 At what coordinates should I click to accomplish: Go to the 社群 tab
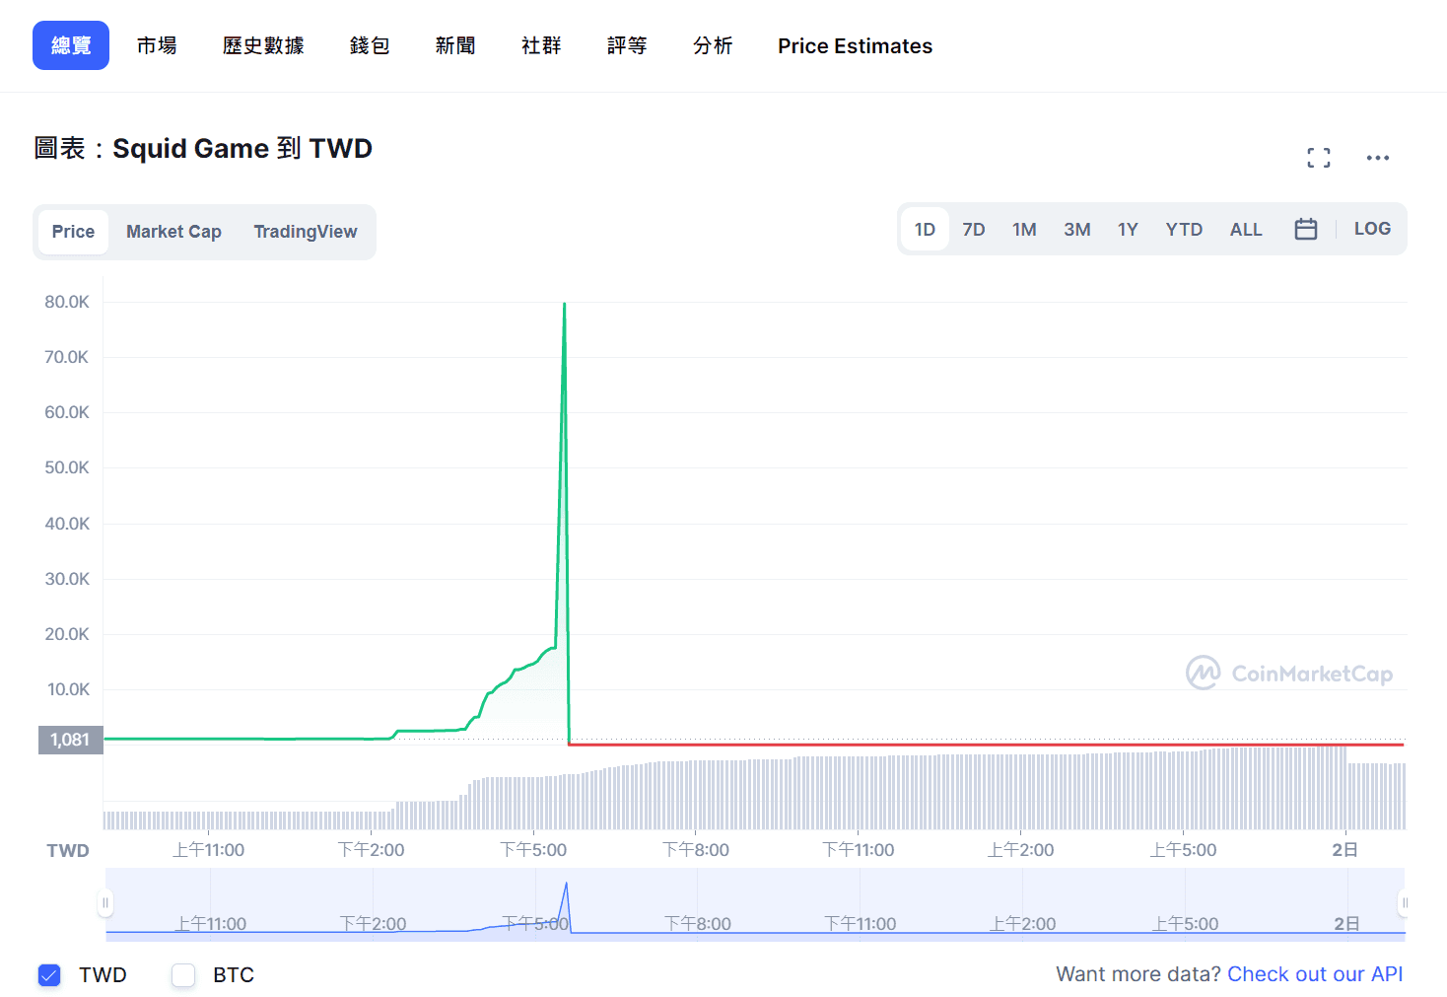tap(541, 45)
